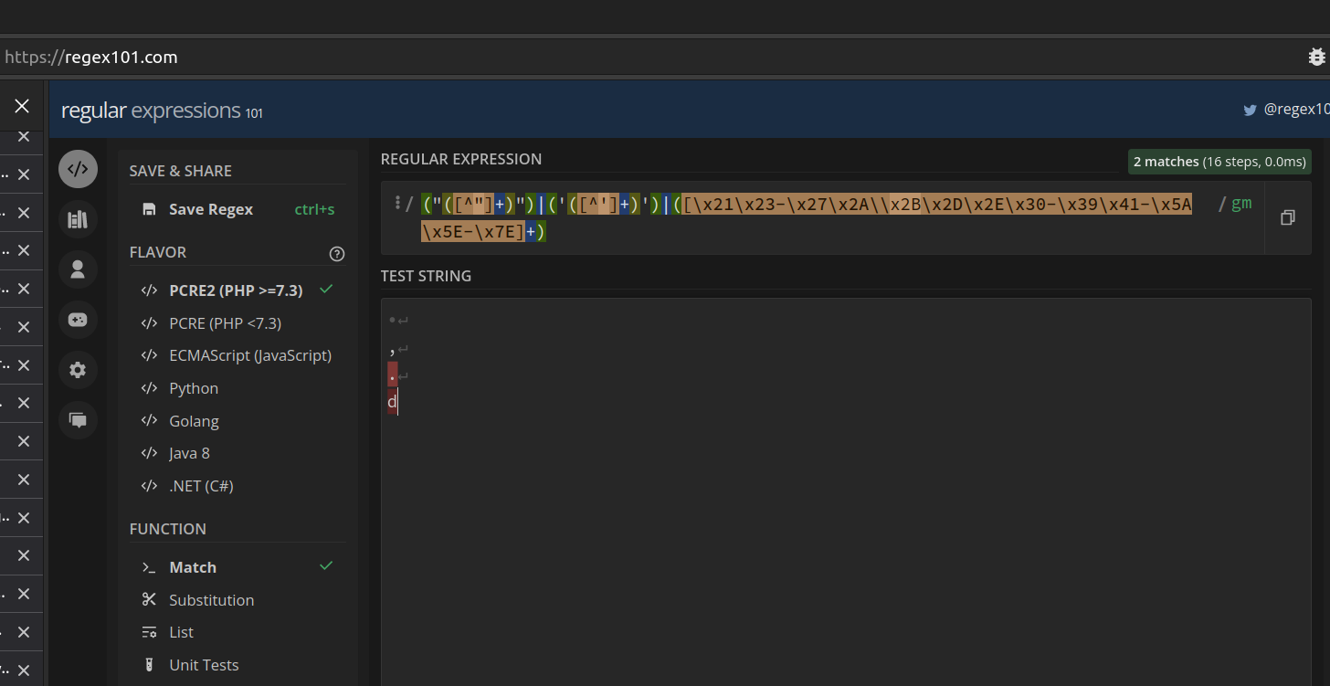Click the test string text area
The width and height of the screenshot is (1330, 686).
pos(846,491)
